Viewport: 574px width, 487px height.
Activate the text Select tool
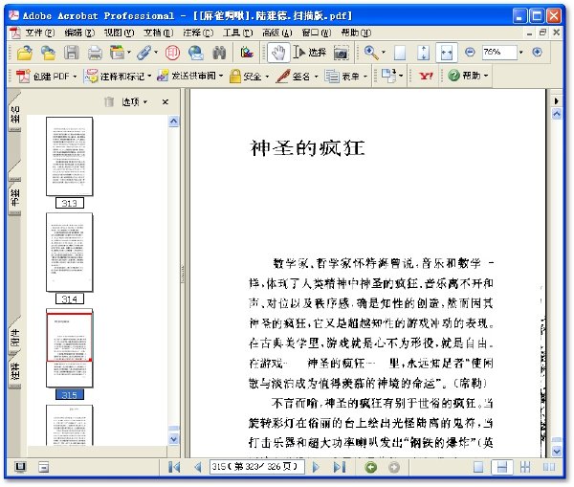pyautogui.click(x=309, y=53)
